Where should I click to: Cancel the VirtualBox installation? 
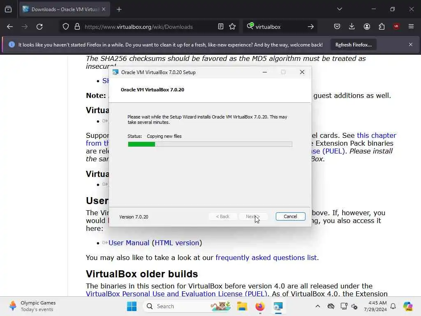click(290, 216)
